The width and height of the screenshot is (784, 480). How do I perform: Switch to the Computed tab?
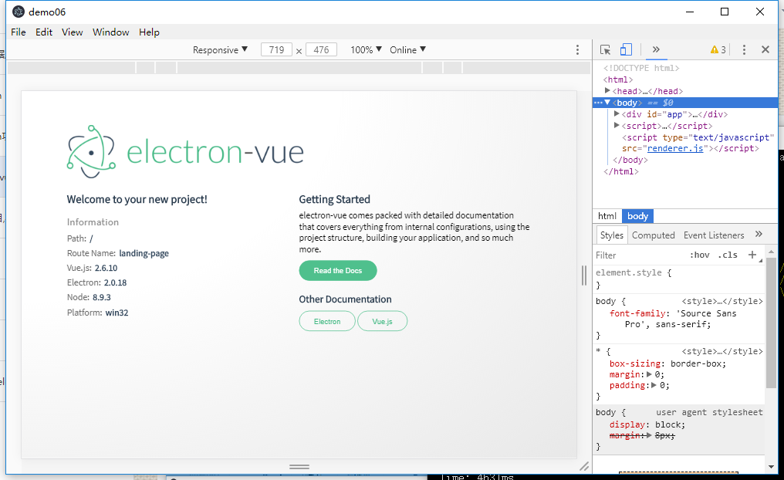(x=653, y=235)
